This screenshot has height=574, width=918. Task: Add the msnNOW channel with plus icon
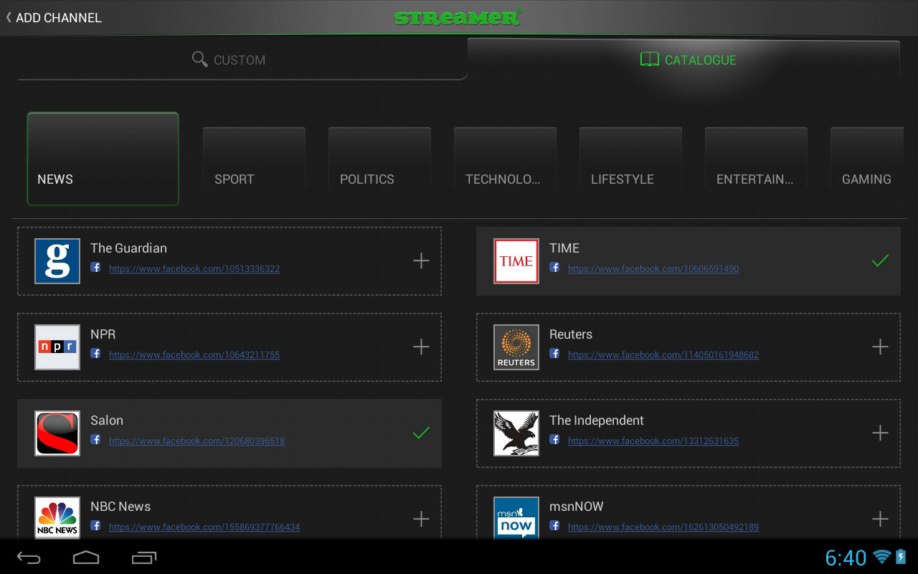[880, 519]
